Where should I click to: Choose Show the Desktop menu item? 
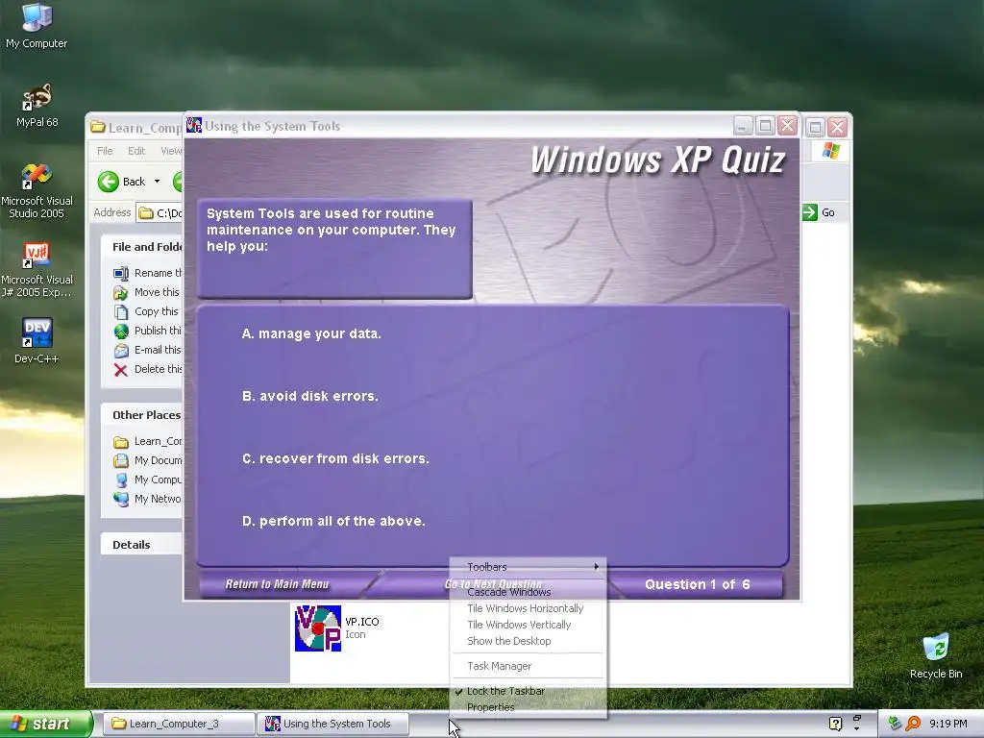pos(529,641)
